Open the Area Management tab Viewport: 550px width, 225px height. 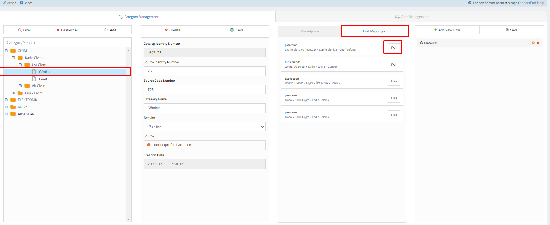[x=411, y=17]
